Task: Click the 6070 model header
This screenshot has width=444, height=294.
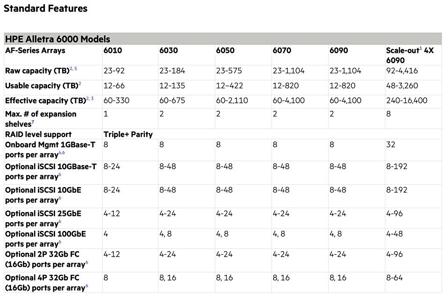Action: point(282,50)
